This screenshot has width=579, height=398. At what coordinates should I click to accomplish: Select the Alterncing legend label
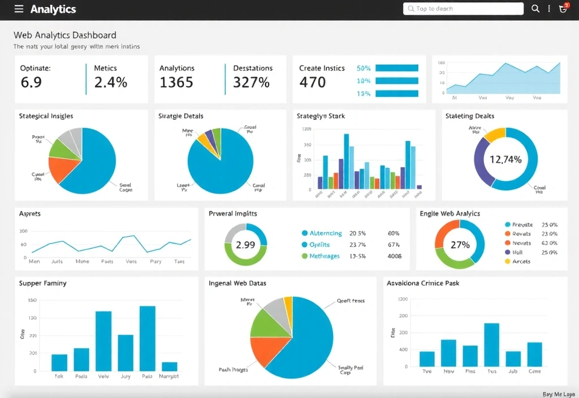326,233
